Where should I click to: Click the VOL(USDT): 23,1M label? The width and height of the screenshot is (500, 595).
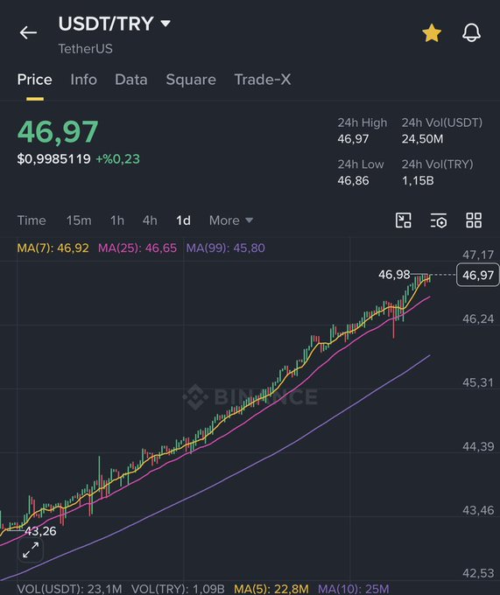pyautogui.click(x=69, y=589)
